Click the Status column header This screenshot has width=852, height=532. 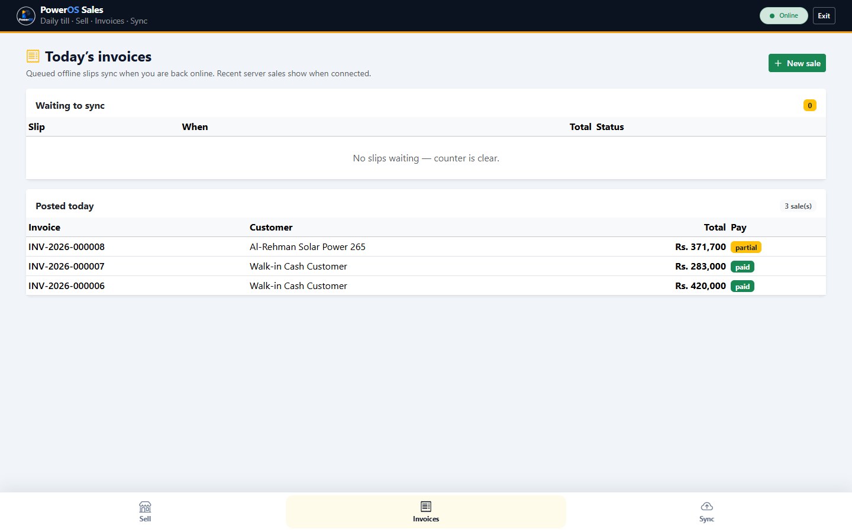point(610,127)
